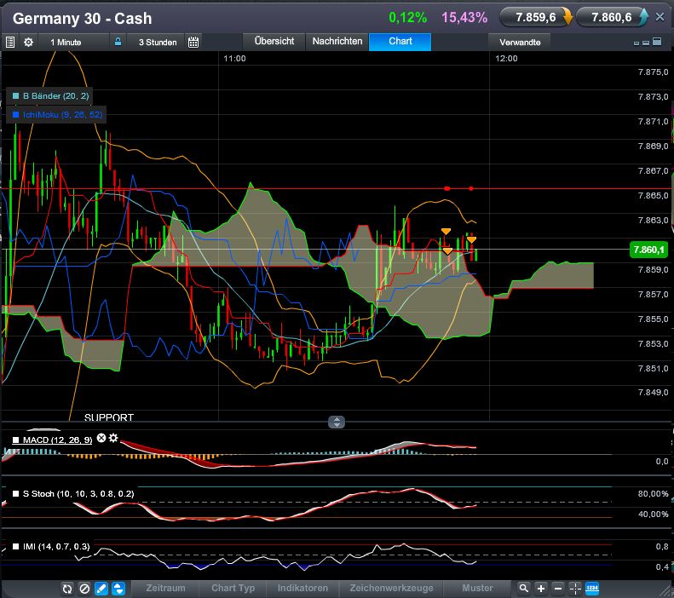674x598 pixels.
Task: Open the Indikatoren menu
Action: 302,588
